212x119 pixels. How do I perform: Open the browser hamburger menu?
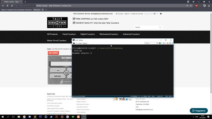click(x=193, y=2)
